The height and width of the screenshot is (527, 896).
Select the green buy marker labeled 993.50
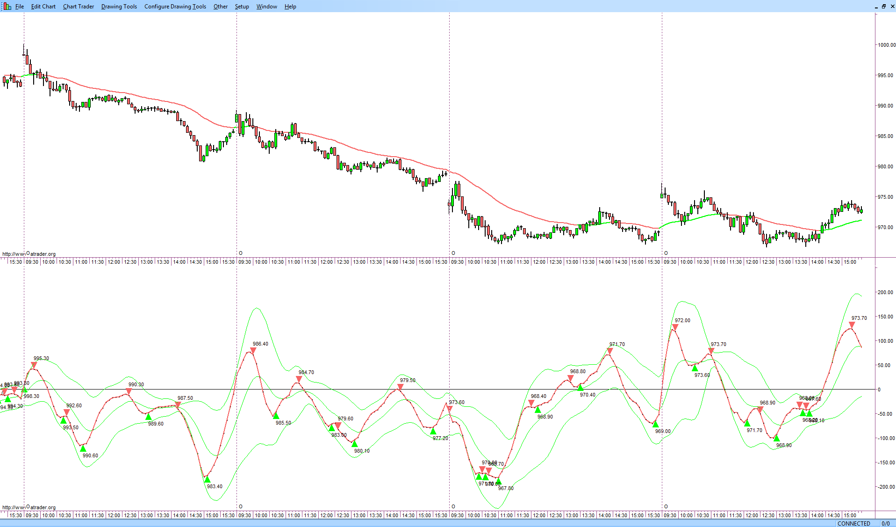click(x=64, y=421)
